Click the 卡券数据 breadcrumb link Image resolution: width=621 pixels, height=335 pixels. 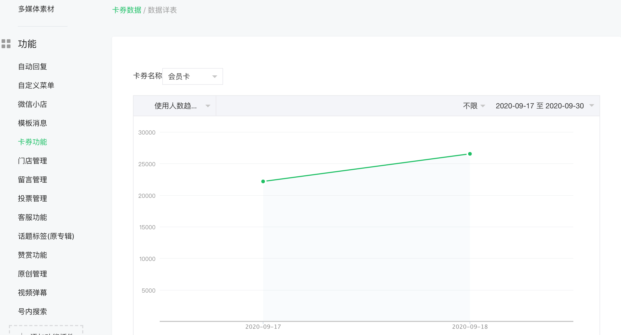tap(127, 10)
